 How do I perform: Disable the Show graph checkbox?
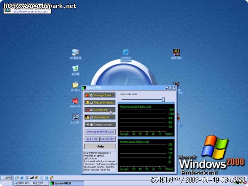click(x=91, y=117)
